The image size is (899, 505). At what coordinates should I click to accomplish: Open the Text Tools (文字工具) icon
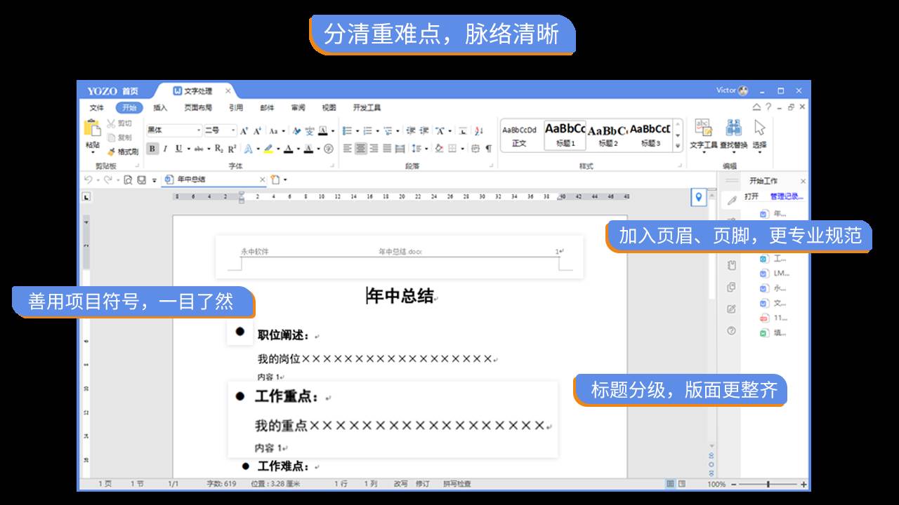click(703, 128)
